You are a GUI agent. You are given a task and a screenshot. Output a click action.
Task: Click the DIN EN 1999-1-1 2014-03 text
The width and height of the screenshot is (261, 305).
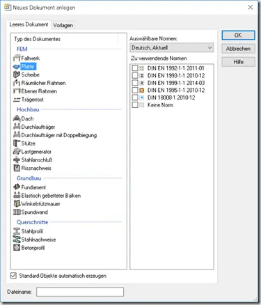[x=176, y=83]
